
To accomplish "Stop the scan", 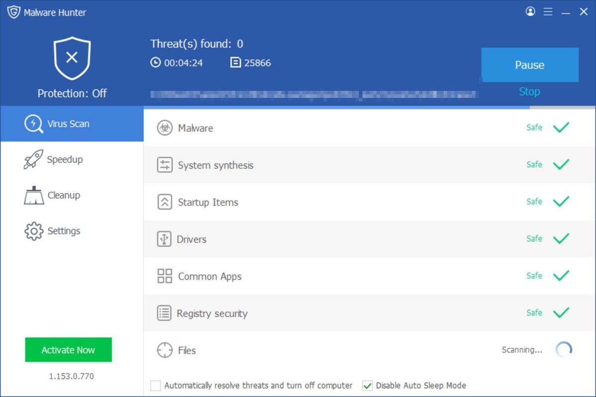I will (x=529, y=92).
